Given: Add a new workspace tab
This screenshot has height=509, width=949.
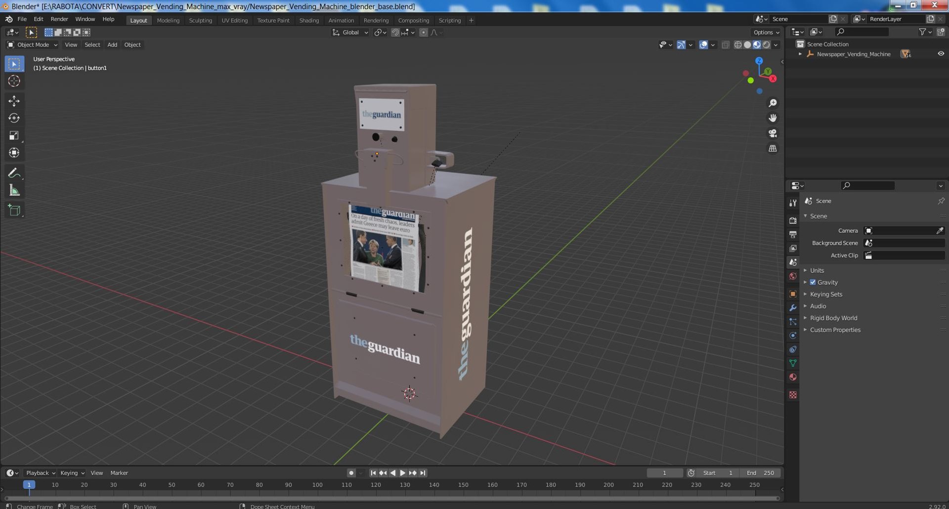Looking at the screenshot, I should [x=471, y=20].
